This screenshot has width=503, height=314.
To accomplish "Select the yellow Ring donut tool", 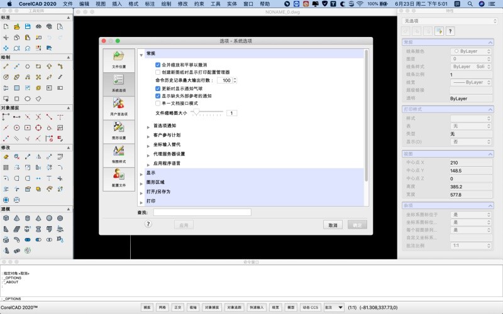I will pyautogui.click(x=38, y=88).
